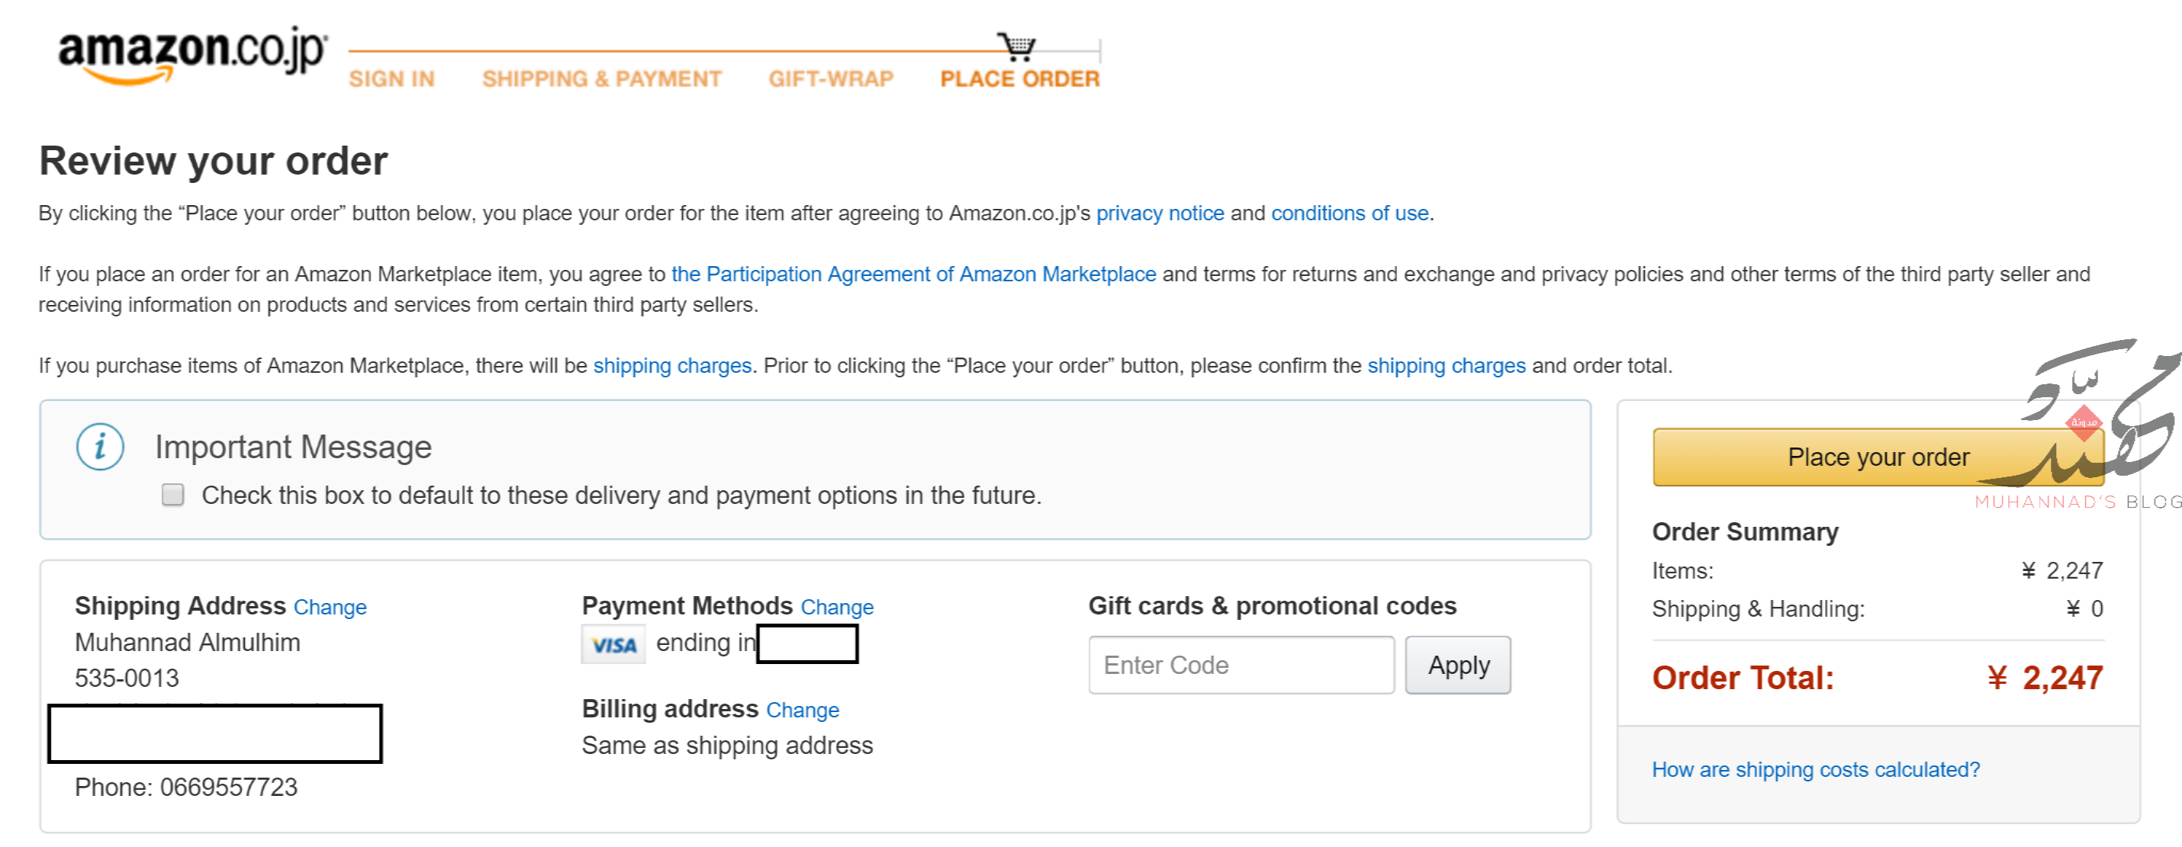Open the Participation Agreement of Amazon Marketplace link

coord(913,275)
